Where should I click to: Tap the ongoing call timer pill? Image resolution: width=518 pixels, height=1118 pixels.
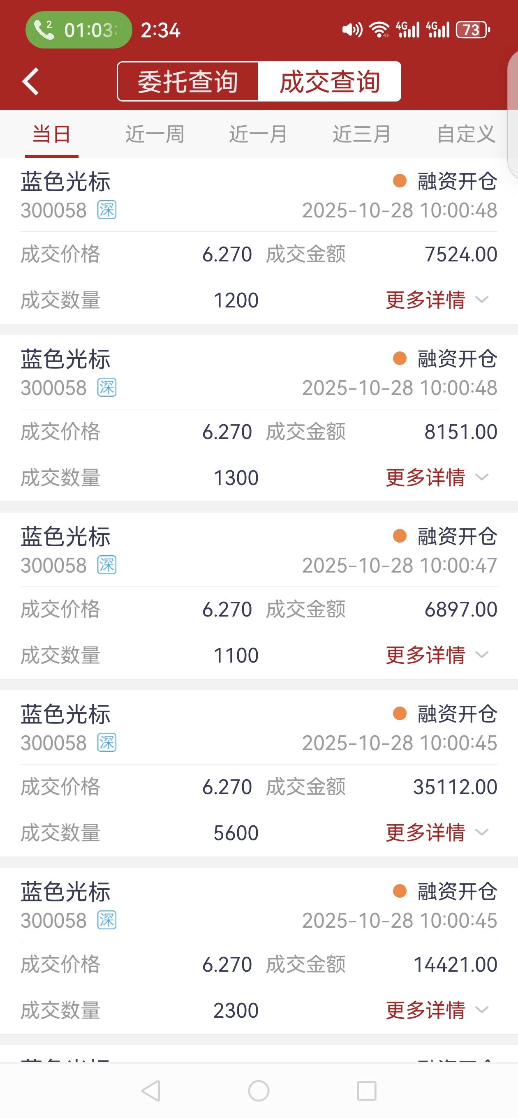79,30
